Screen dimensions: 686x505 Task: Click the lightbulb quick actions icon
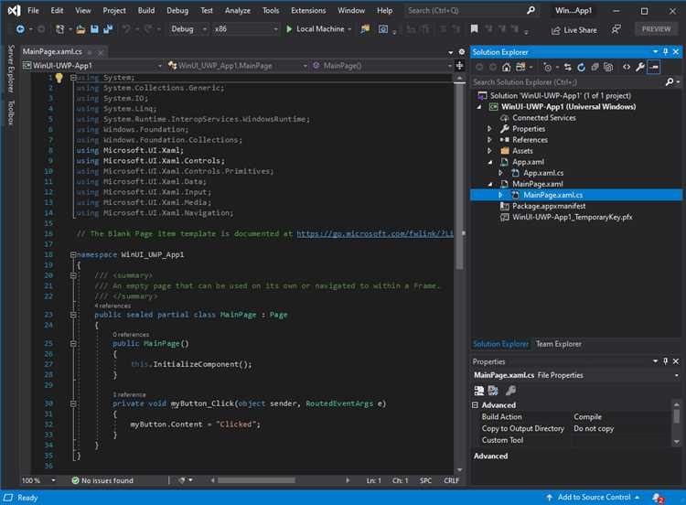(59, 78)
